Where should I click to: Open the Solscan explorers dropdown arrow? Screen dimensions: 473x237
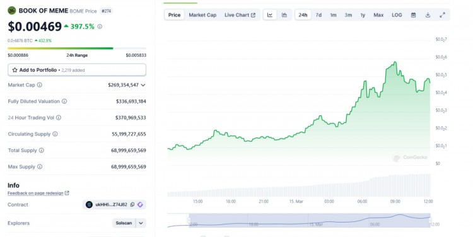[141, 223]
